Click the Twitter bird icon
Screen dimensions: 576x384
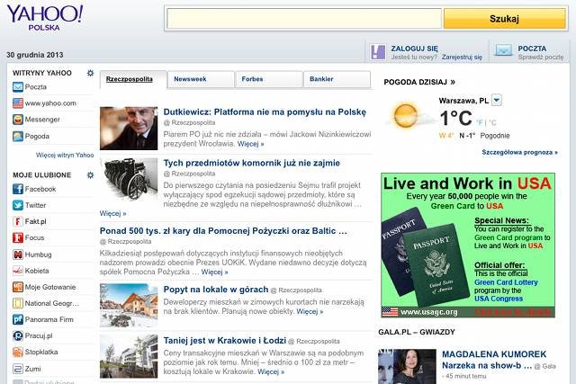(x=18, y=205)
